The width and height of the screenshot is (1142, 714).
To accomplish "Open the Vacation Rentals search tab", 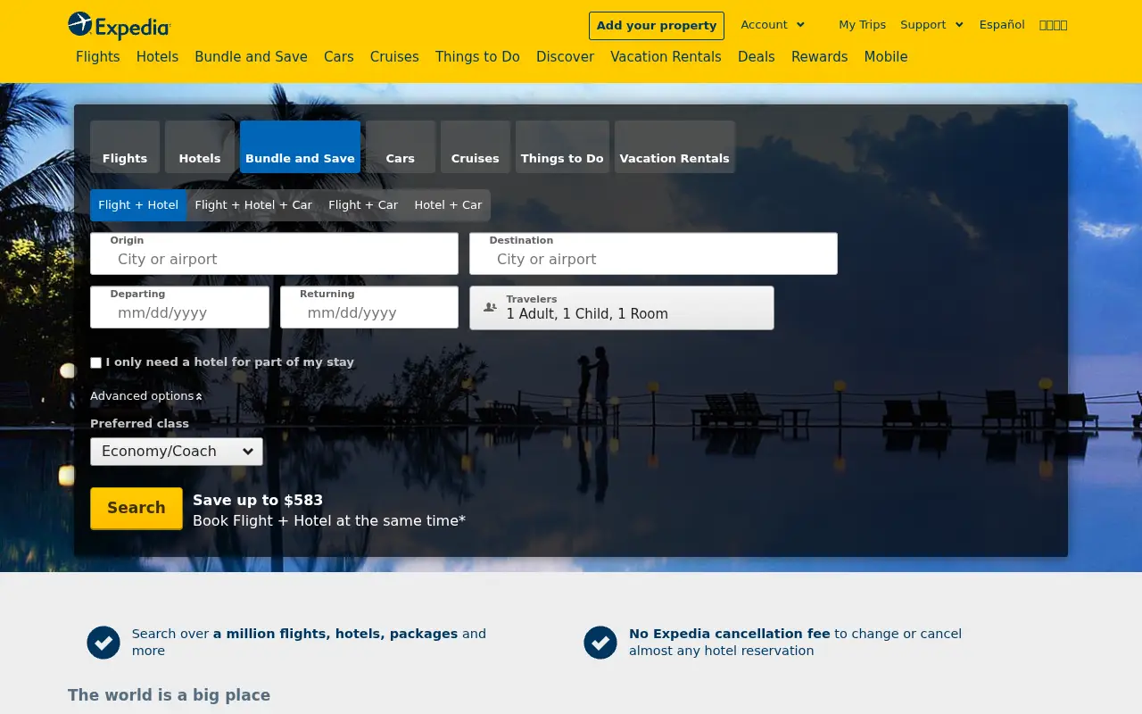I will [x=674, y=147].
